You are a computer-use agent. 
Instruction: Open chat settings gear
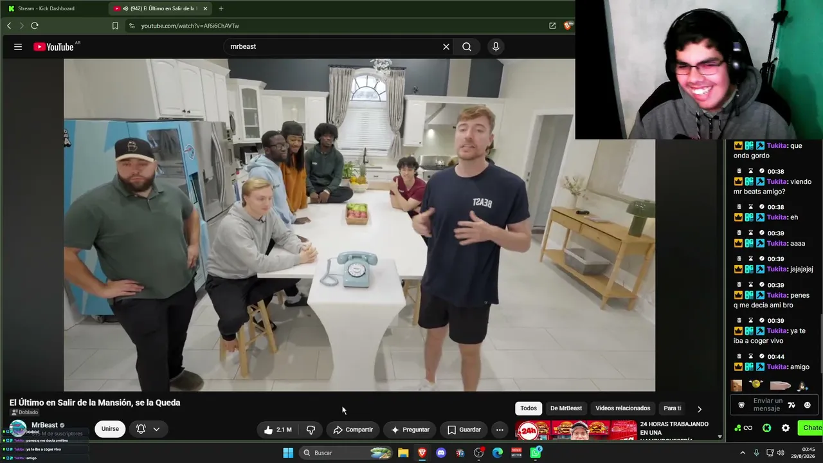pyautogui.click(x=786, y=428)
